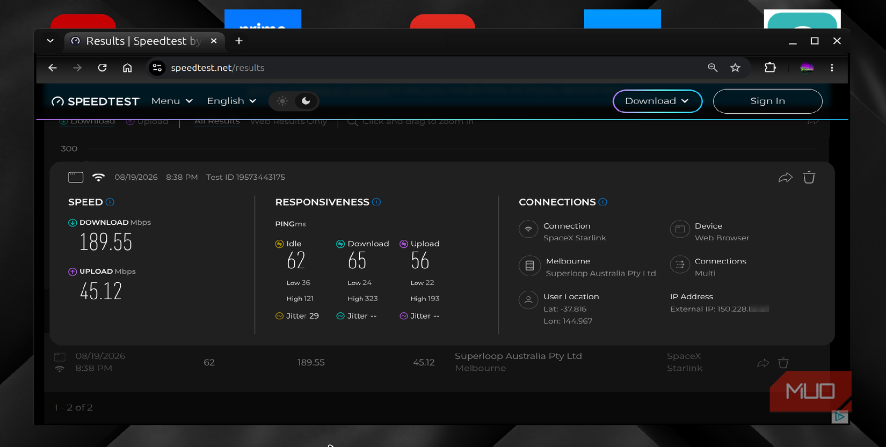Click the Download ping icon
The height and width of the screenshot is (447, 886).
(x=340, y=244)
